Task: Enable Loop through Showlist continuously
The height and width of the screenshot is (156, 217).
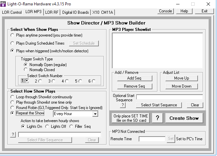Action: [x=13, y=97]
